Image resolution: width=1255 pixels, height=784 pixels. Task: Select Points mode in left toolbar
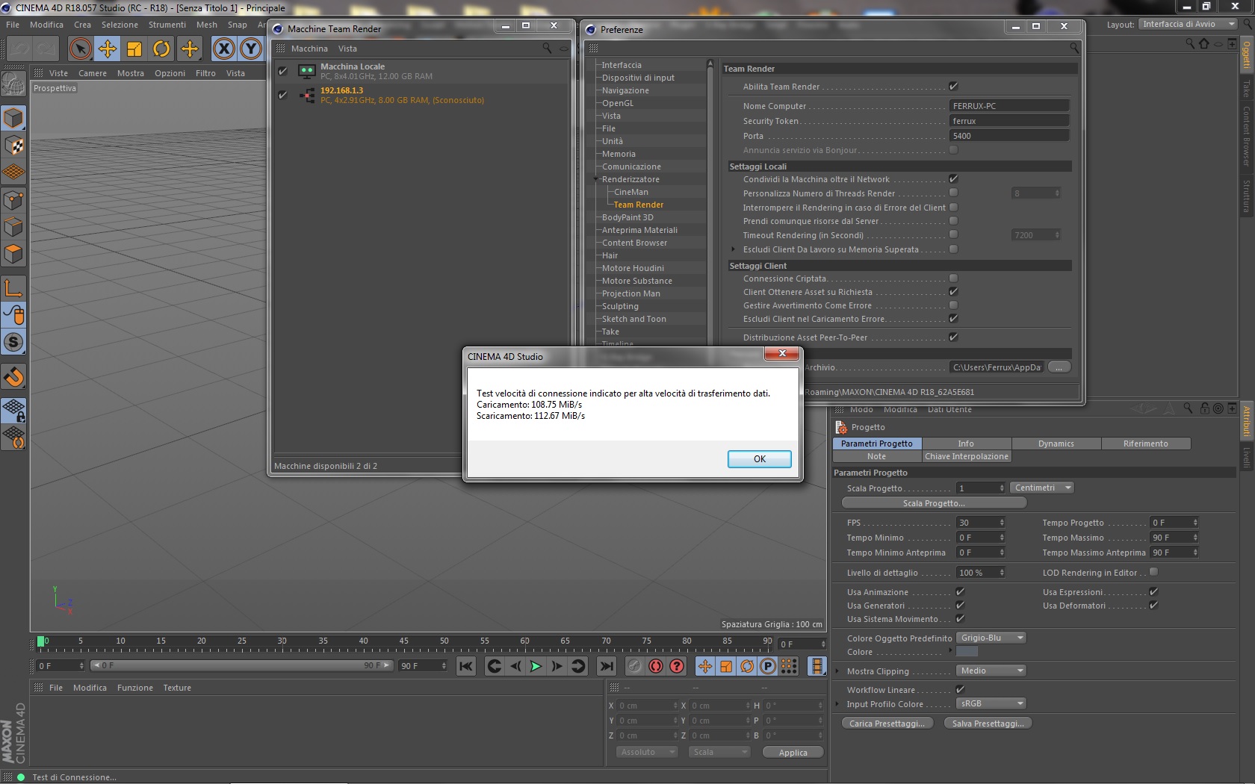click(x=13, y=200)
